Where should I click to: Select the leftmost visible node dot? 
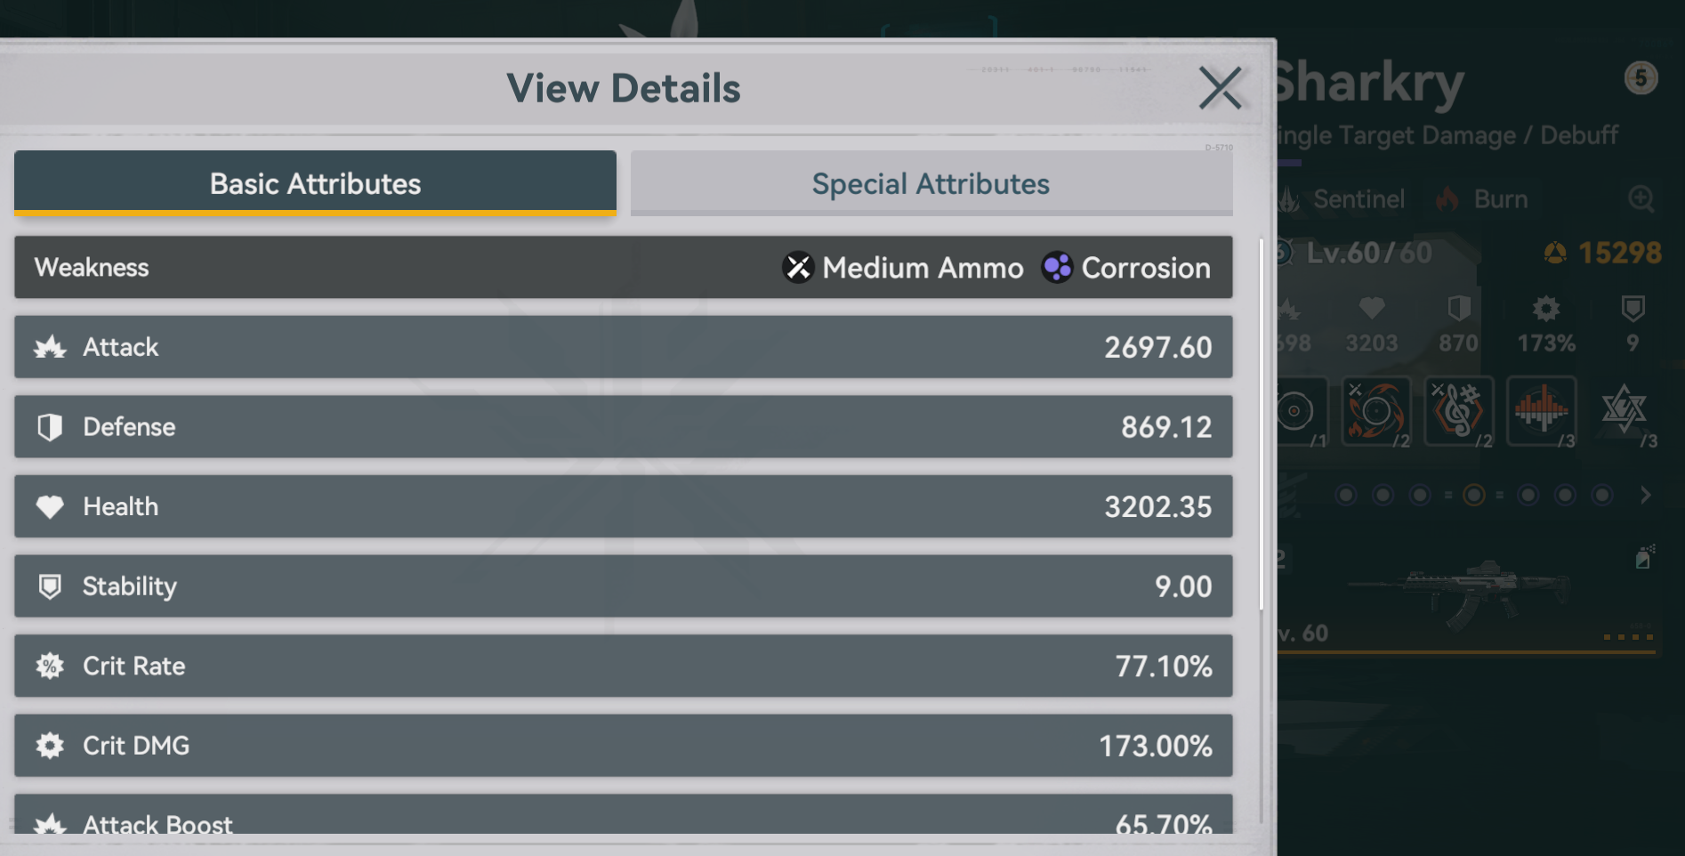pyautogui.click(x=1346, y=495)
